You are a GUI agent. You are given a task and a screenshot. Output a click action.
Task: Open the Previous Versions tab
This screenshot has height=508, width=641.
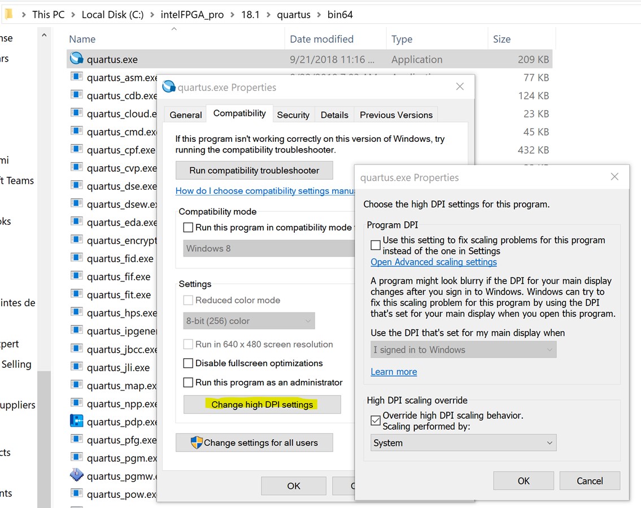tap(396, 115)
